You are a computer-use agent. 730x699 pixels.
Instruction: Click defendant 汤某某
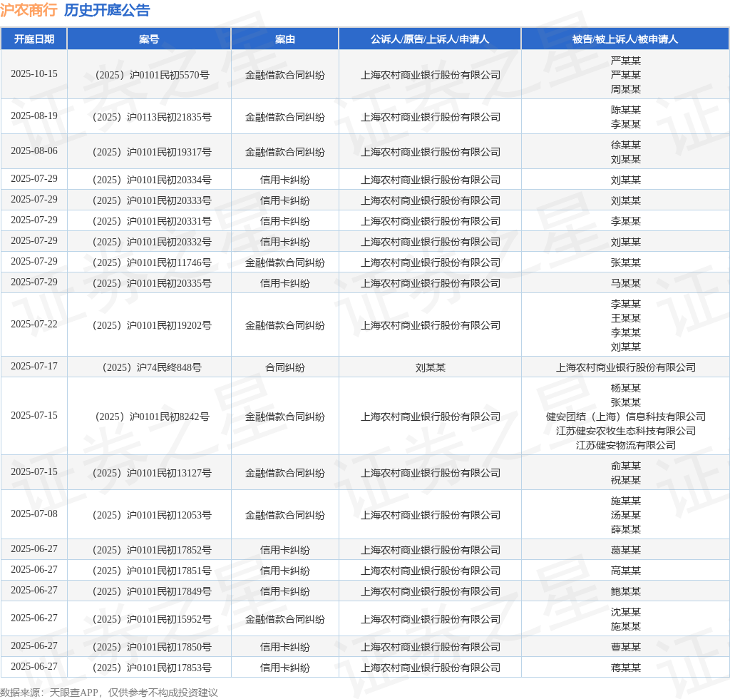626,514
